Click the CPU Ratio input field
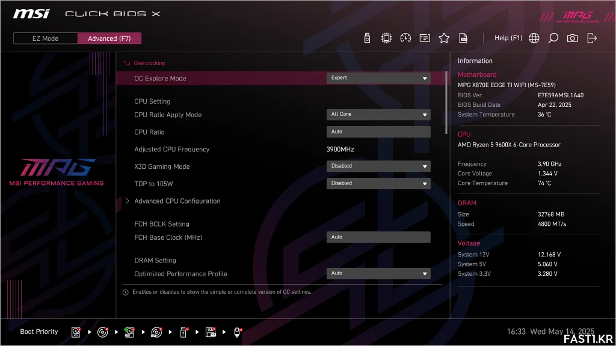616x346 pixels. pos(378,132)
